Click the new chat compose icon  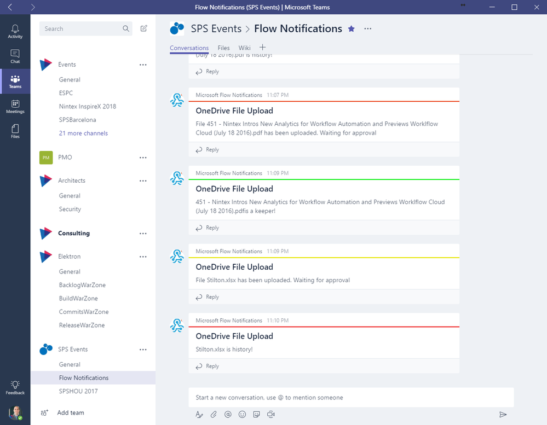(x=143, y=28)
